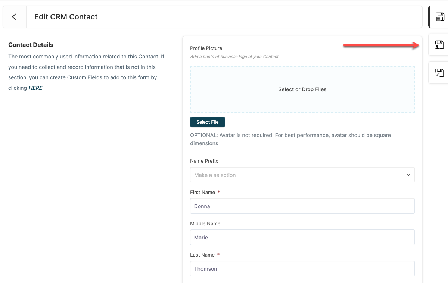Screen dimensions: 448x283
Task: Focus the Middle Name field containing Marie
Action: pyautogui.click(x=302, y=237)
